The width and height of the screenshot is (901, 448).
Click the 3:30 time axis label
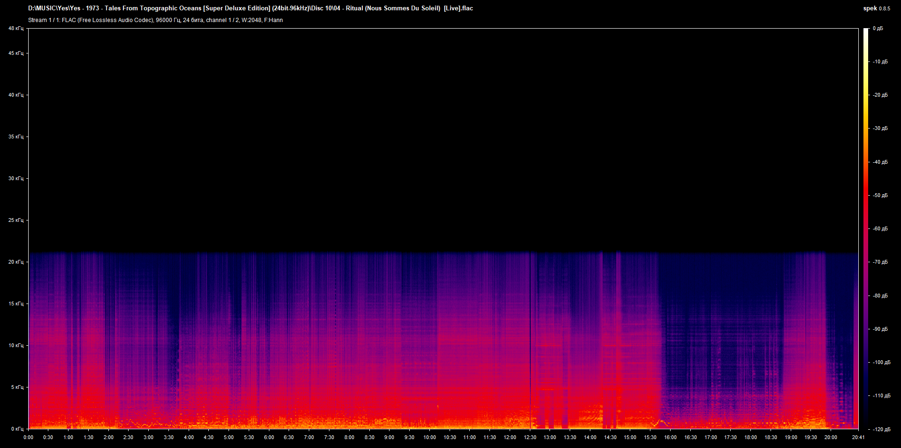pyautogui.click(x=168, y=438)
